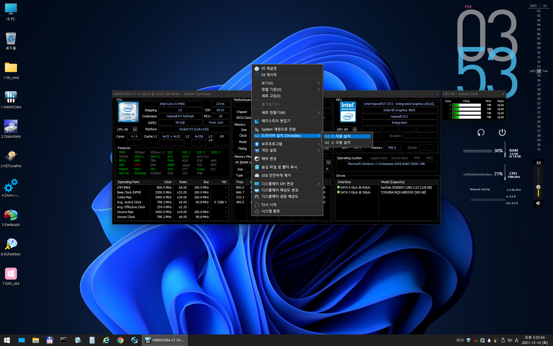Choose 다시 시작 in the context menu
The height and width of the screenshot is (346, 553).
point(287,205)
